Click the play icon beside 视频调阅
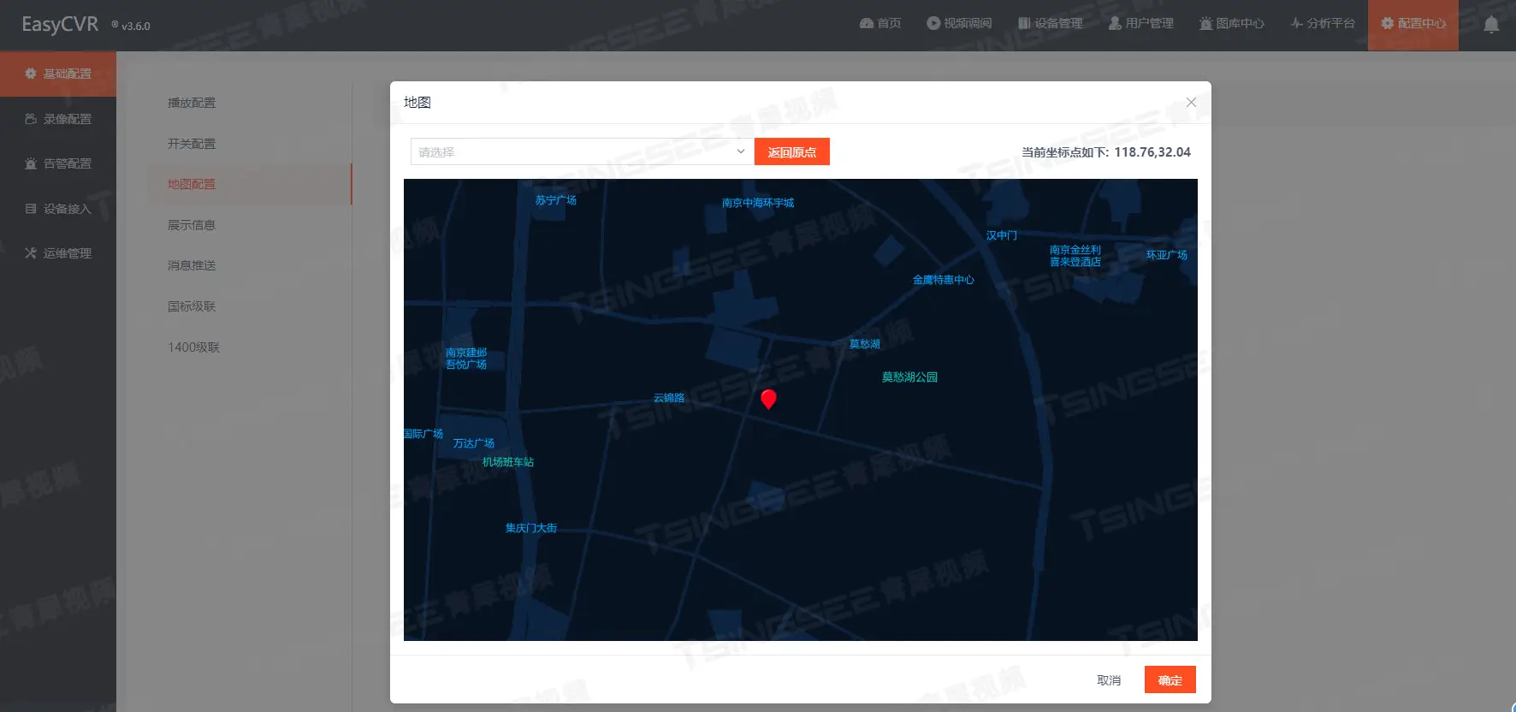 pyautogui.click(x=933, y=23)
